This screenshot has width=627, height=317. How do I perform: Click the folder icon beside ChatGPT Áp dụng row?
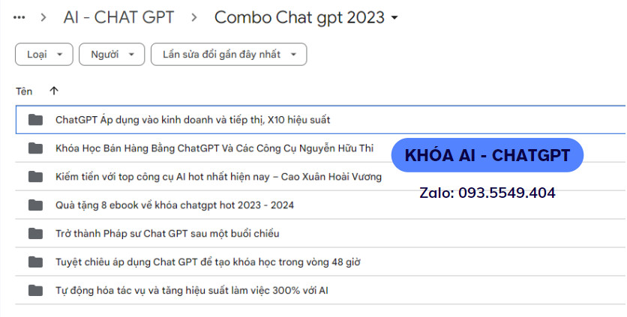click(x=35, y=120)
